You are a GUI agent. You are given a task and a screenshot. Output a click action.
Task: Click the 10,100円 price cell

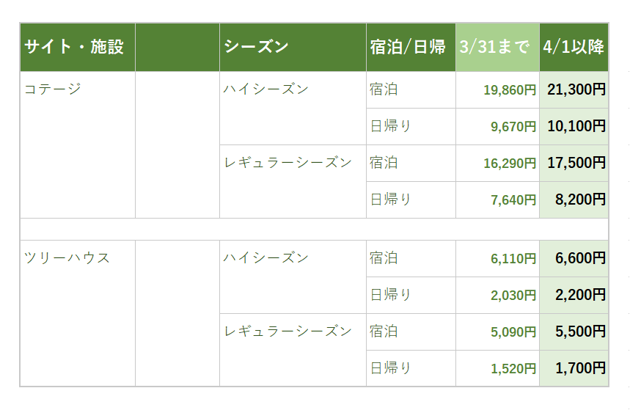[576, 127]
